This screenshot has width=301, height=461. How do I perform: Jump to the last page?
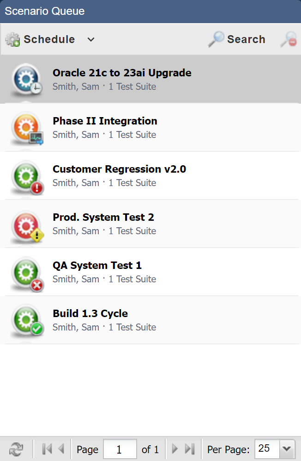coord(189,449)
